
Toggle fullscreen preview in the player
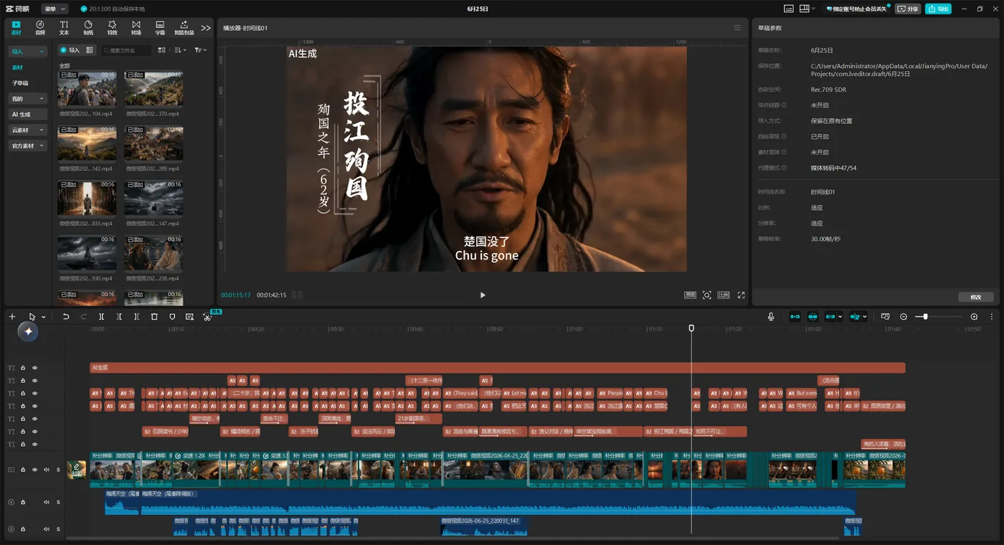(741, 295)
